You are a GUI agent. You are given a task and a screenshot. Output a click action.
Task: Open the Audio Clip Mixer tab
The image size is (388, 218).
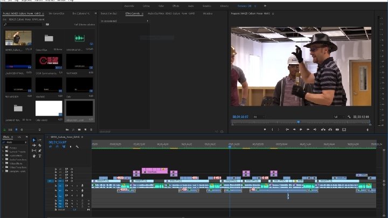pyautogui.click(x=171, y=13)
